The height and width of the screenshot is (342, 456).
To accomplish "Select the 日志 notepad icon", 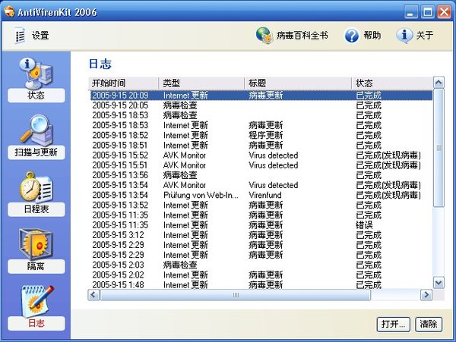I will pos(37,301).
